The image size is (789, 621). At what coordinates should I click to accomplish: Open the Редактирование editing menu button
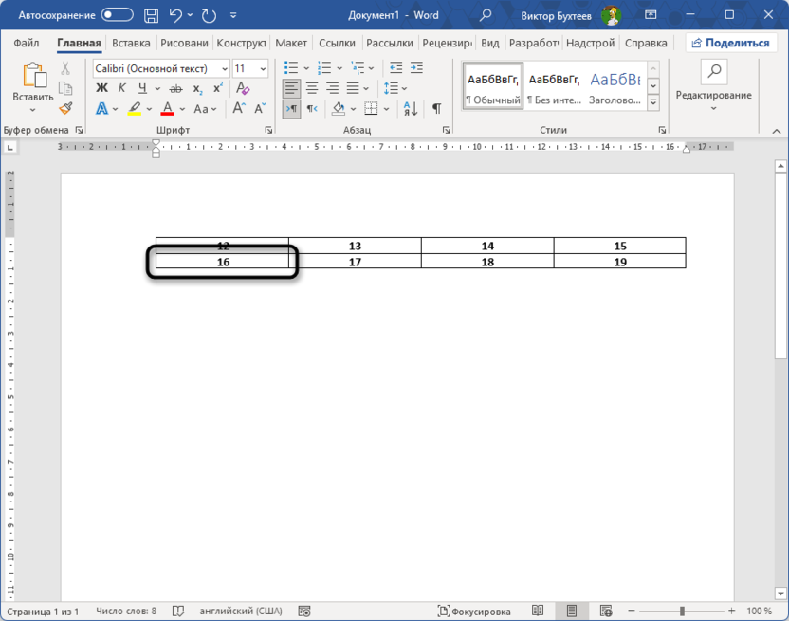[713, 95]
